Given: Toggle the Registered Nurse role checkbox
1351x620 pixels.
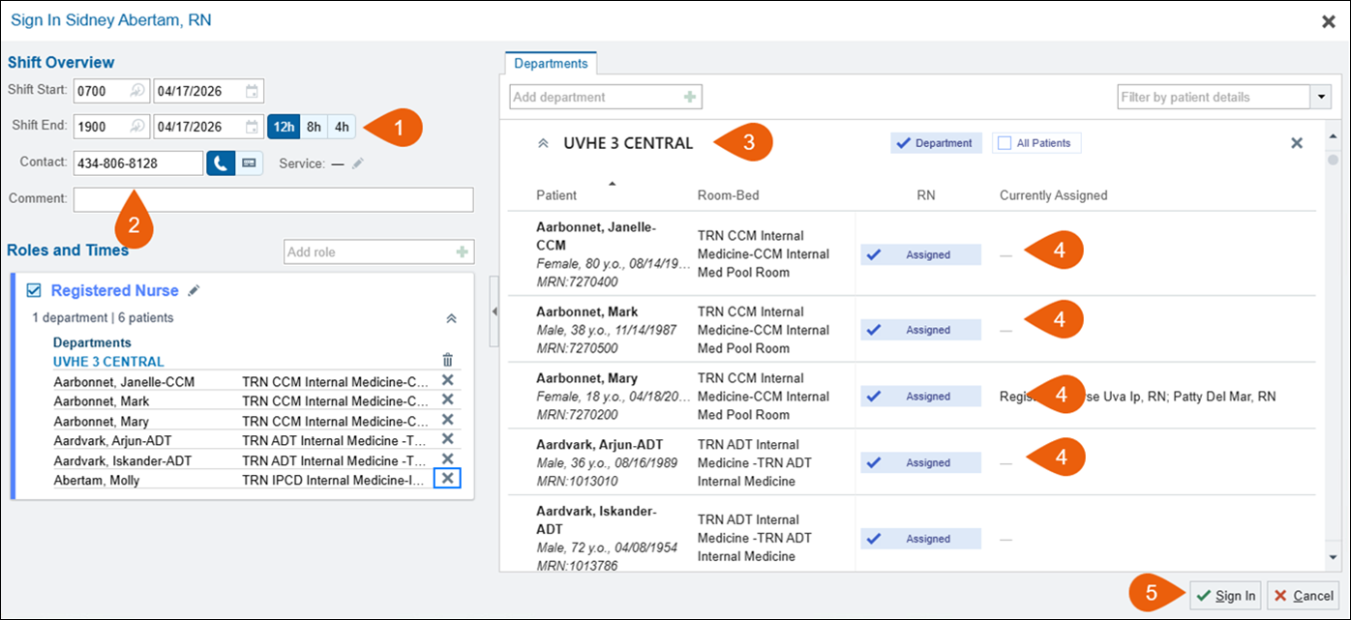Looking at the screenshot, I should click(x=34, y=291).
